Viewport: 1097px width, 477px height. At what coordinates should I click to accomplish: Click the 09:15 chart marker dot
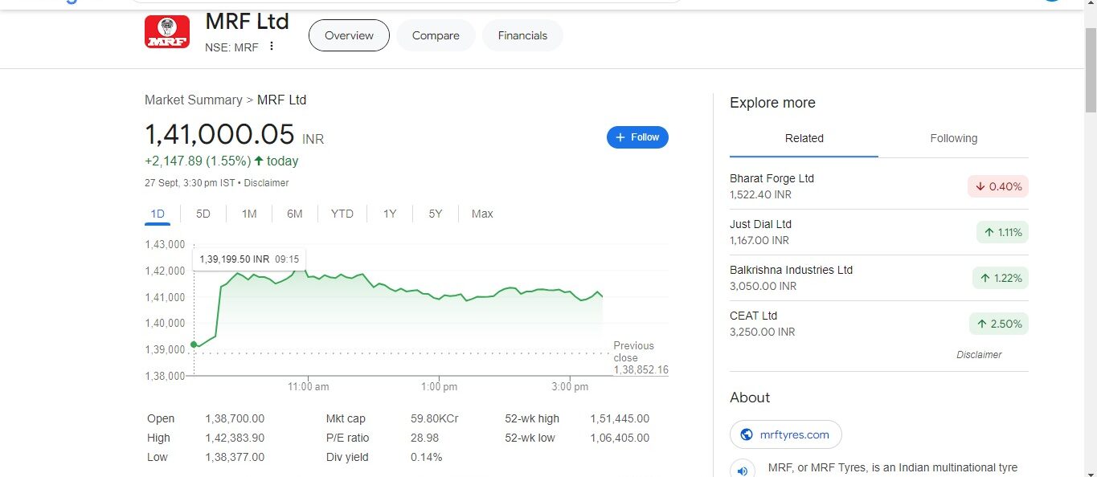click(194, 344)
